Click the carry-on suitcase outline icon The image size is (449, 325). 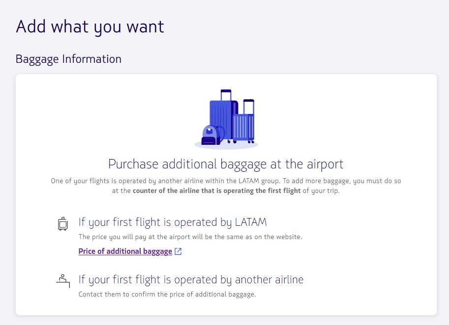(63, 223)
